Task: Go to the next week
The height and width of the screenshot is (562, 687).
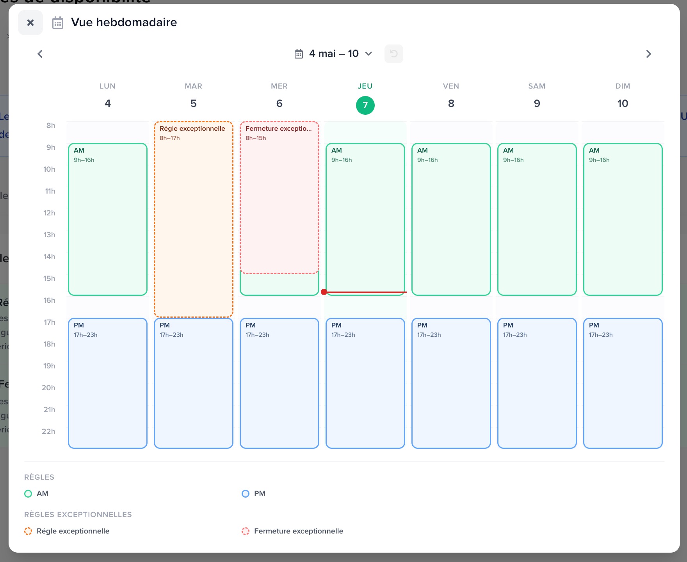Action: click(648, 54)
